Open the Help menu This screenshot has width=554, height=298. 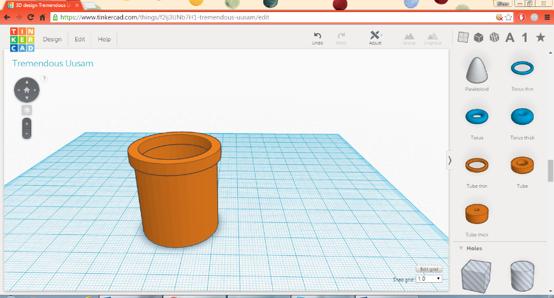click(104, 39)
